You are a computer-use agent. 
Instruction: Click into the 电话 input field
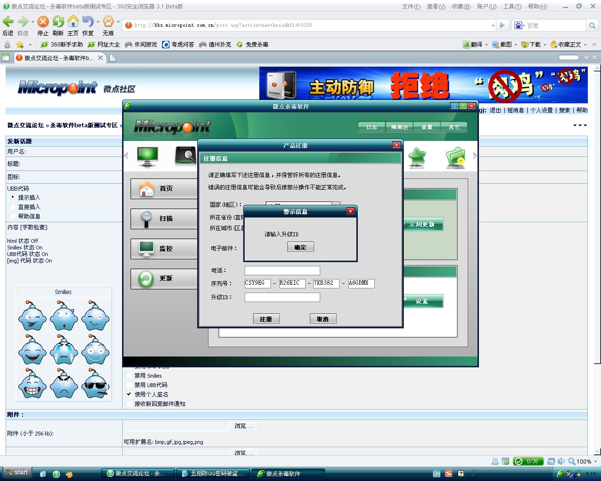tap(282, 271)
